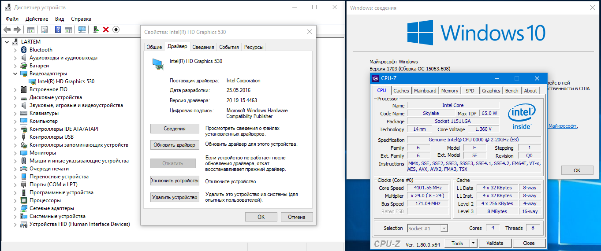601x251 pixels.
Task: Click the speaker icon beside Аудиовходы и аудиовыходы
Action: 24,58
